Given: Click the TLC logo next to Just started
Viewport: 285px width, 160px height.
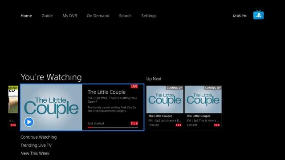Looking at the screenshot, I should coord(134,124).
